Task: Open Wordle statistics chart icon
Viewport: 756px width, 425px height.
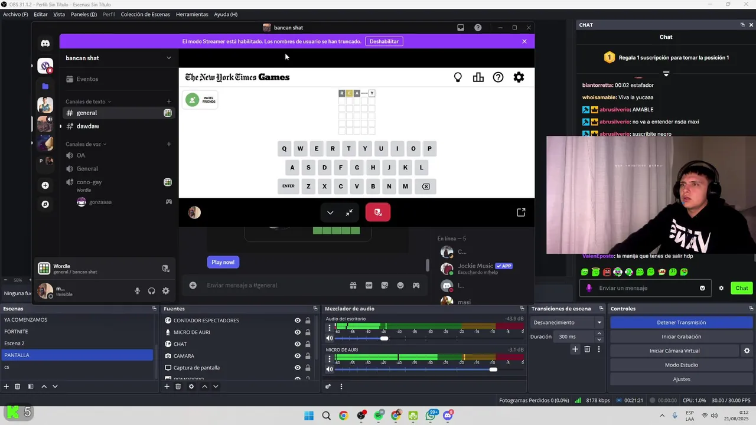Action: pos(478,77)
